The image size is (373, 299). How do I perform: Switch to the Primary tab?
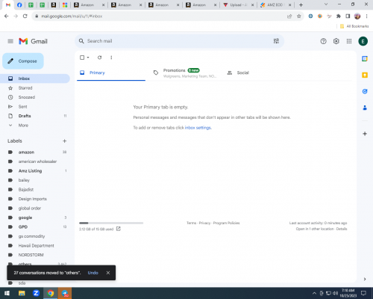click(111, 73)
